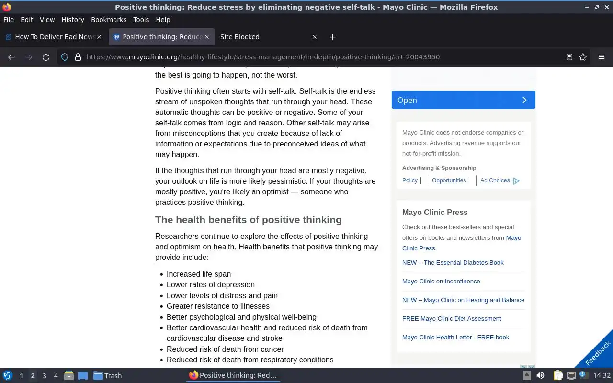
Task: Close the How To Deliver Bad News tab
Action: [x=99, y=37]
